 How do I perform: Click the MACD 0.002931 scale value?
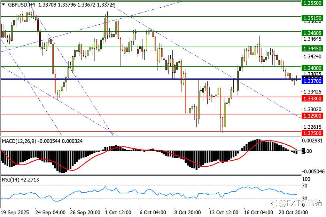pos(312,141)
